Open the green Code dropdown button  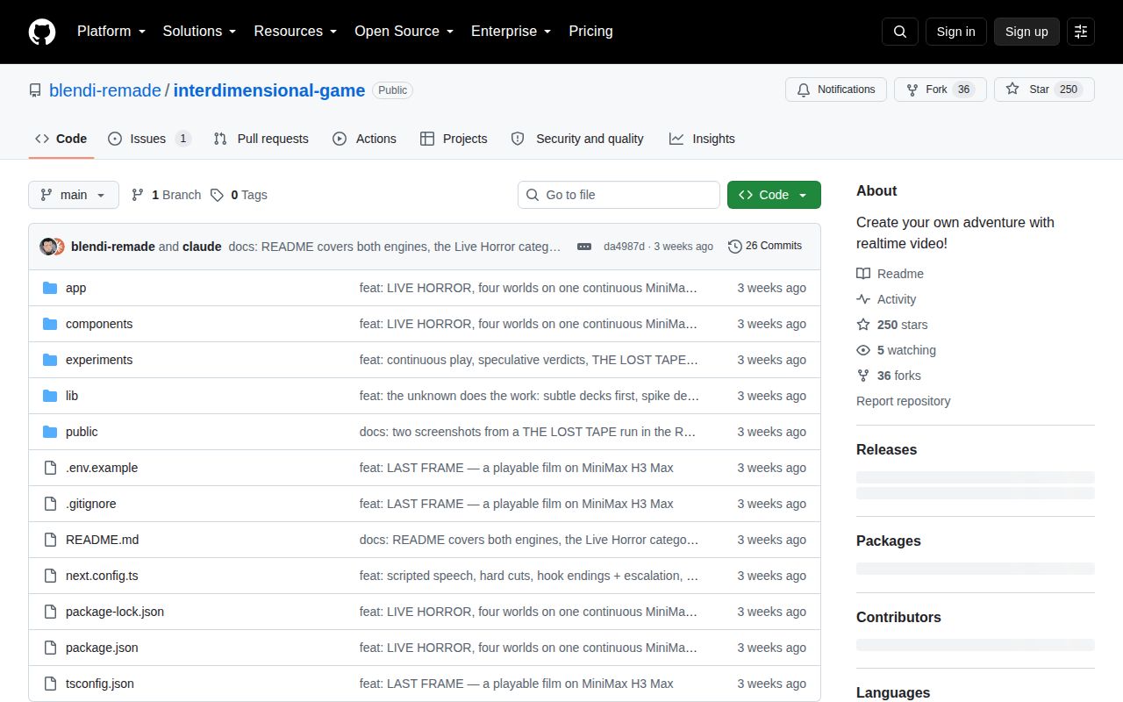pyautogui.click(x=774, y=195)
